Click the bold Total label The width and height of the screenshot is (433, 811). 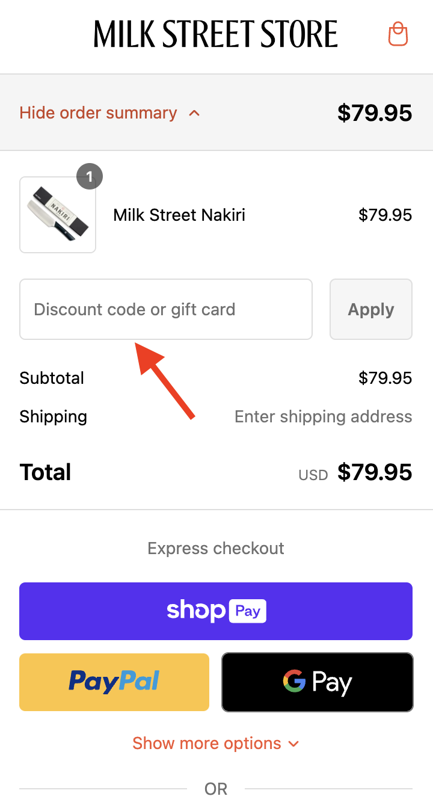45,473
